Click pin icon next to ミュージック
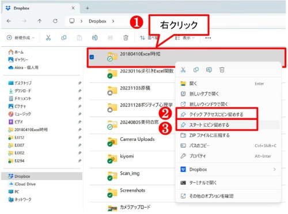 click(79, 114)
